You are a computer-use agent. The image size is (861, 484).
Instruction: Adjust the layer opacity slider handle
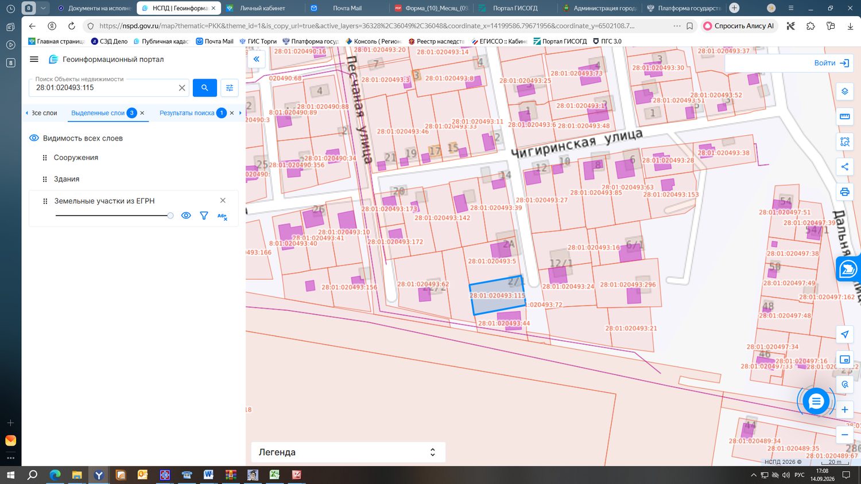click(x=170, y=216)
